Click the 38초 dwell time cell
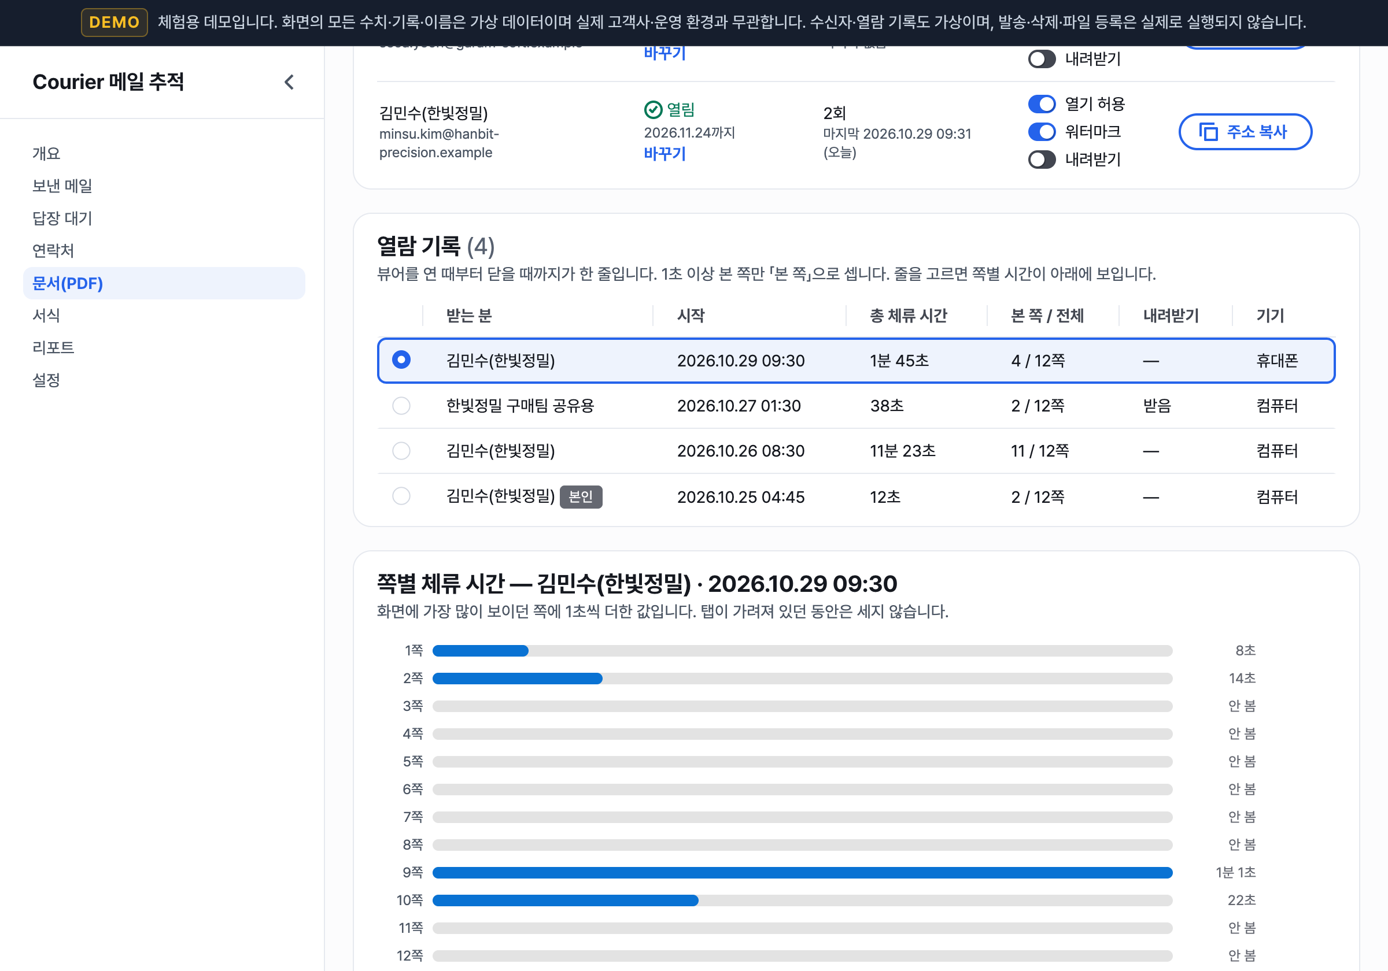The height and width of the screenshot is (971, 1388). tap(887, 405)
